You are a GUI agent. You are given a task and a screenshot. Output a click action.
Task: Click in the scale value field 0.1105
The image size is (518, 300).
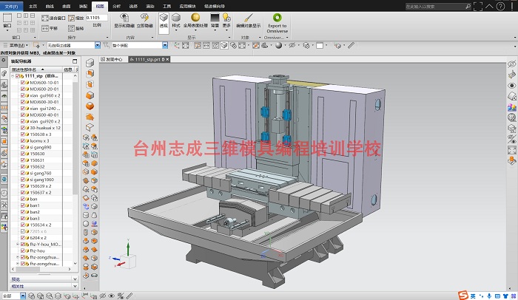click(x=96, y=18)
